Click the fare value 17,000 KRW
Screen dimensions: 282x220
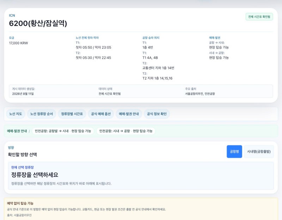click(x=19, y=43)
